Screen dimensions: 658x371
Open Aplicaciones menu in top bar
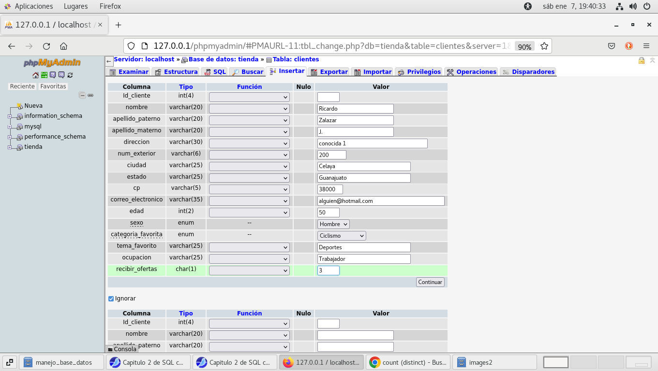tap(33, 6)
